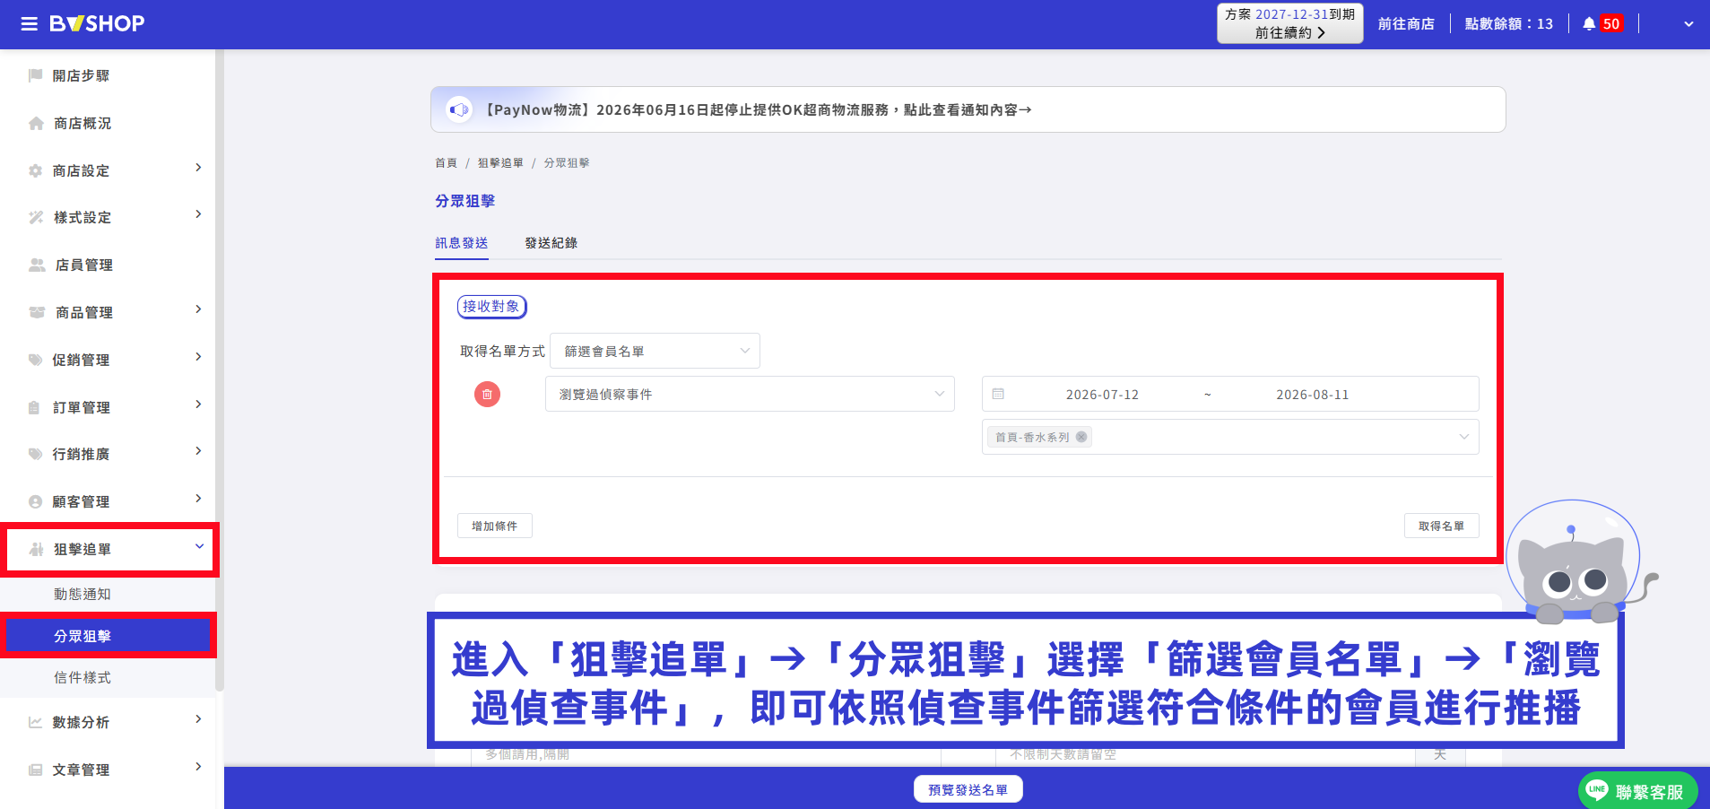The image size is (1710, 809).
Task: Click the 狙擊追單 breadcrumb link
Action: coord(500,163)
